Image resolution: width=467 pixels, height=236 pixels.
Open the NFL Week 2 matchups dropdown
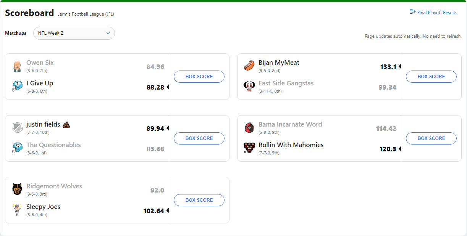[x=74, y=33]
